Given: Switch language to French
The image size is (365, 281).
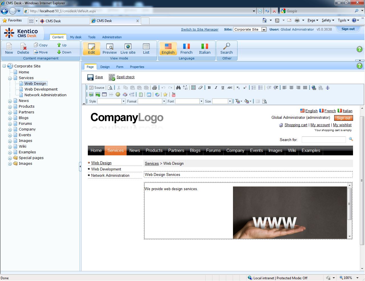Looking at the screenshot, I should click(x=186, y=49).
